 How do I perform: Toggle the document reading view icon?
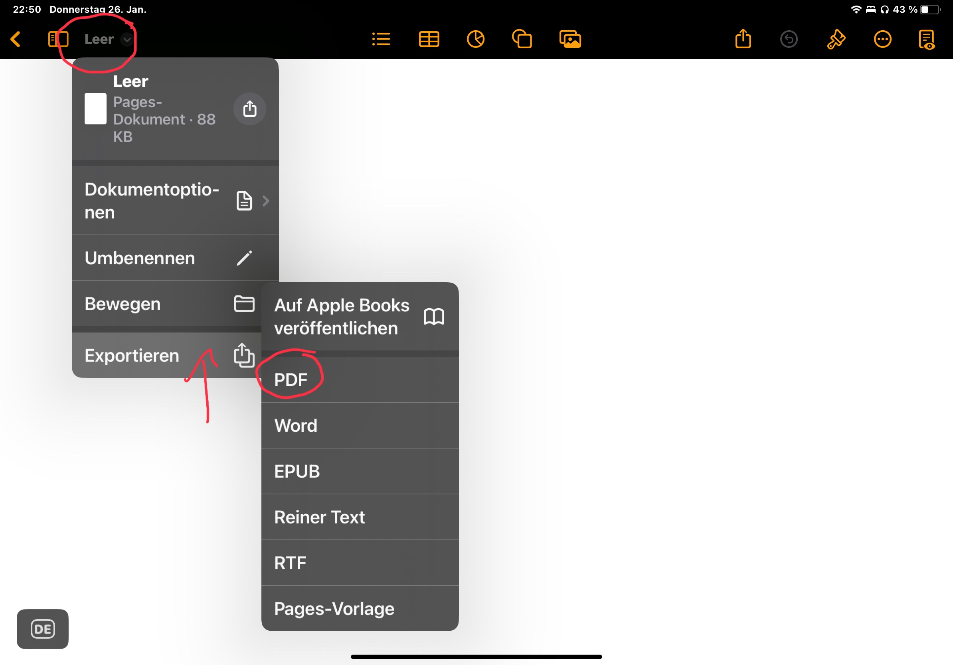tap(927, 39)
